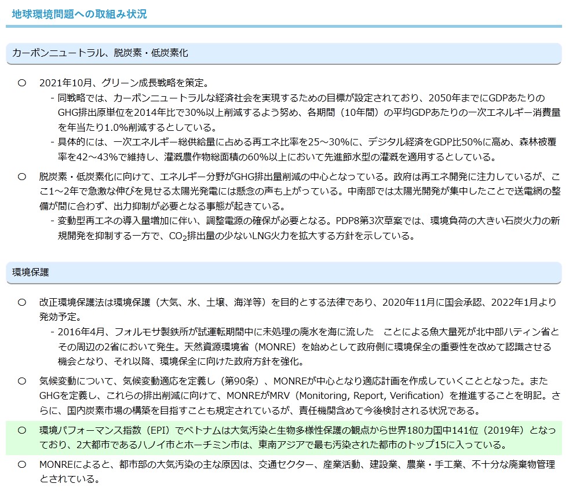Click the bullet circle before '気候変動について'
Viewport: 569px width, 491px height.
coord(22,380)
